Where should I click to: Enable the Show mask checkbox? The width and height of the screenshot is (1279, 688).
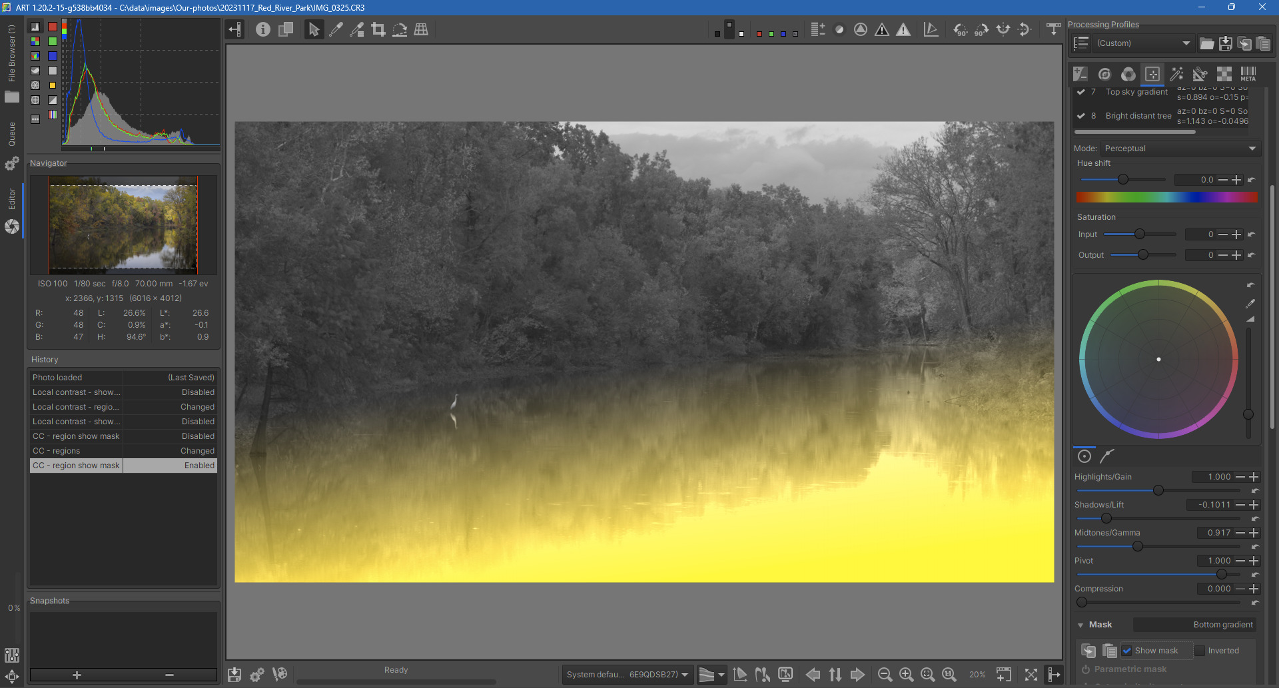coord(1127,651)
